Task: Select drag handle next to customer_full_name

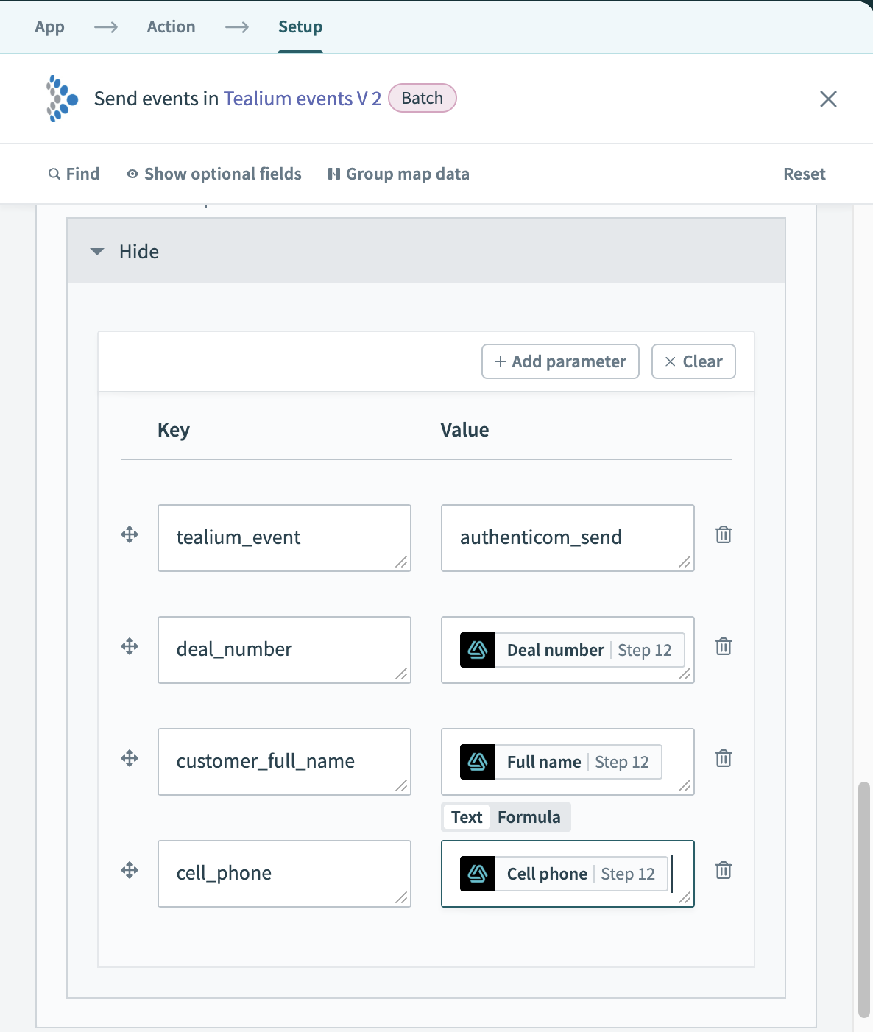Action: (130, 759)
